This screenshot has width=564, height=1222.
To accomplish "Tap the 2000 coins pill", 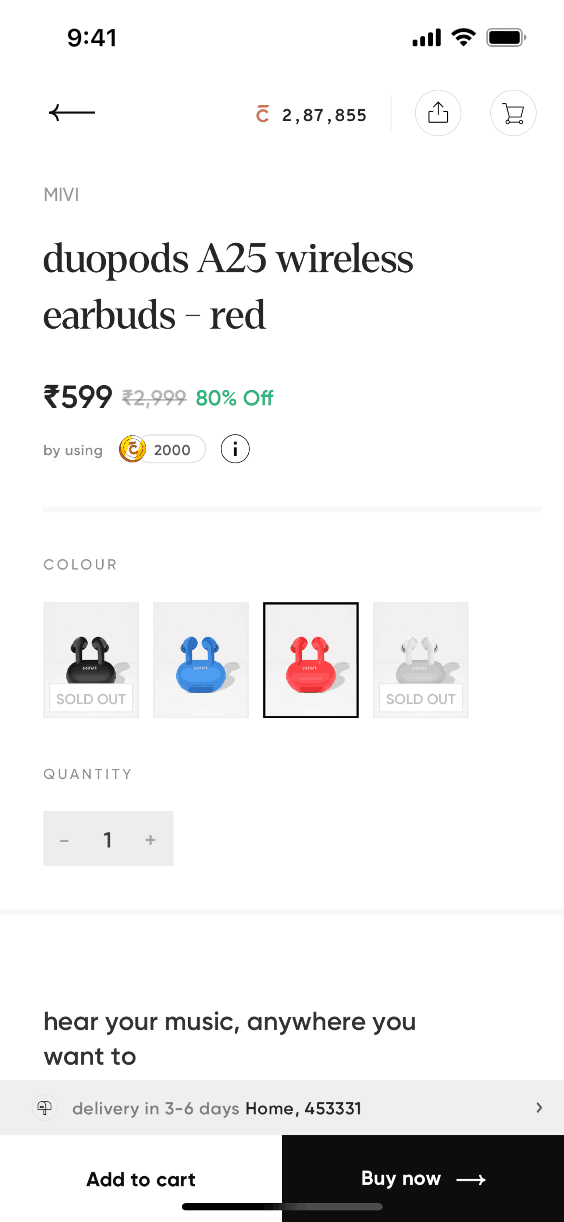I will (162, 449).
